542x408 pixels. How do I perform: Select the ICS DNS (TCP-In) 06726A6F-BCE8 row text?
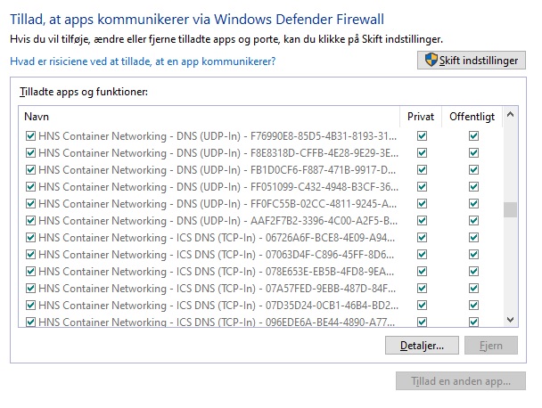pyautogui.click(x=217, y=238)
